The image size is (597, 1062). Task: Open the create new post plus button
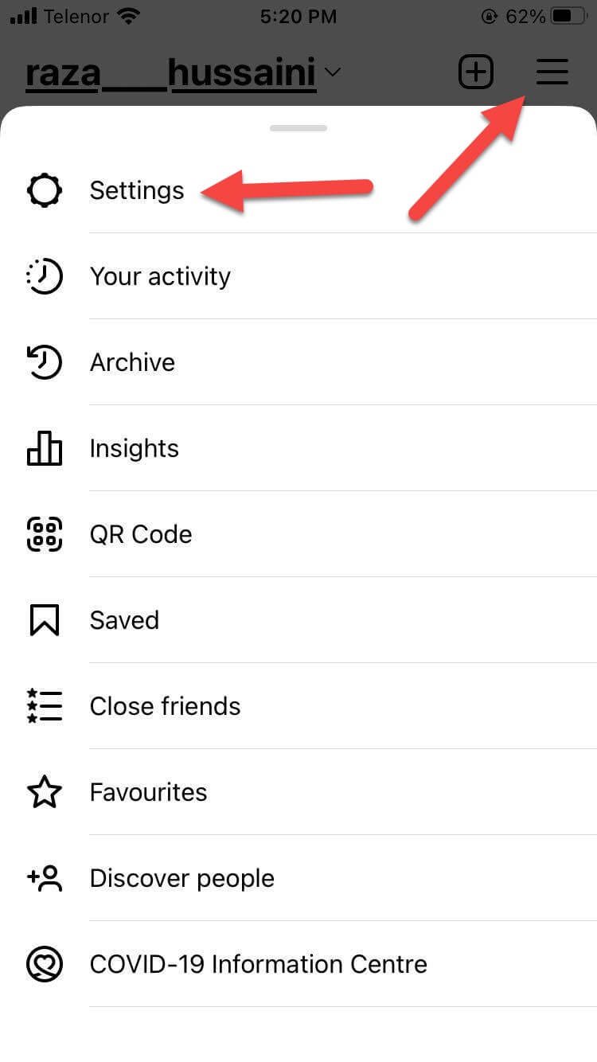(x=476, y=72)
